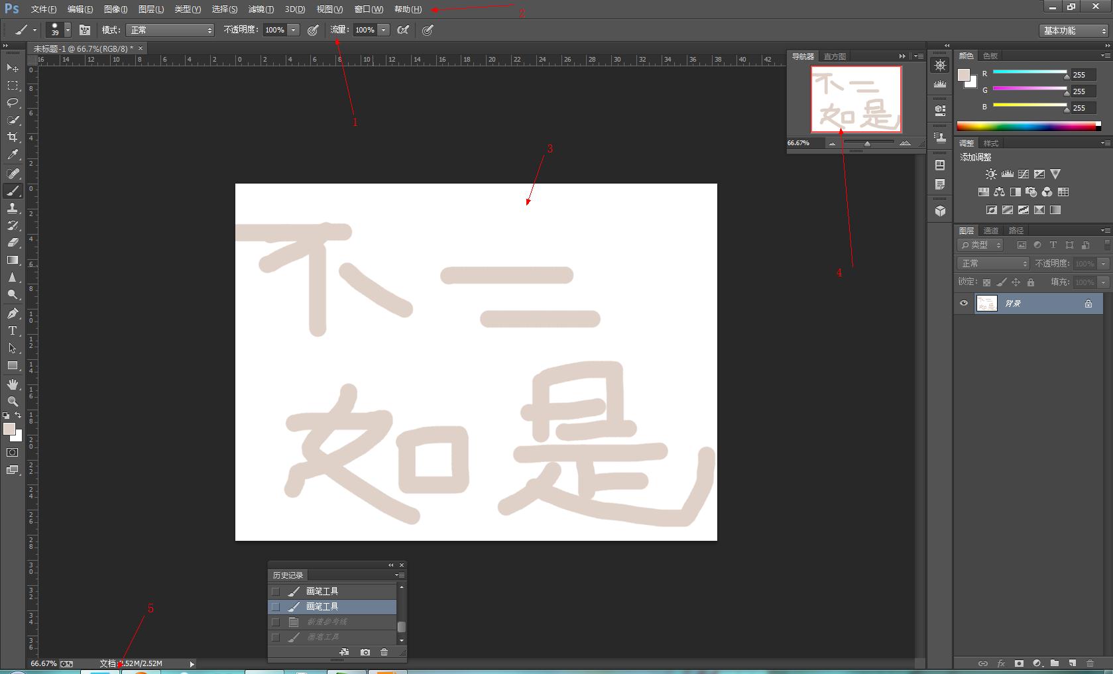The height and width of the screenshot is (674, 1113).
Task: Open layer blend mode 正常 dropdown
Action: point(993,264)
